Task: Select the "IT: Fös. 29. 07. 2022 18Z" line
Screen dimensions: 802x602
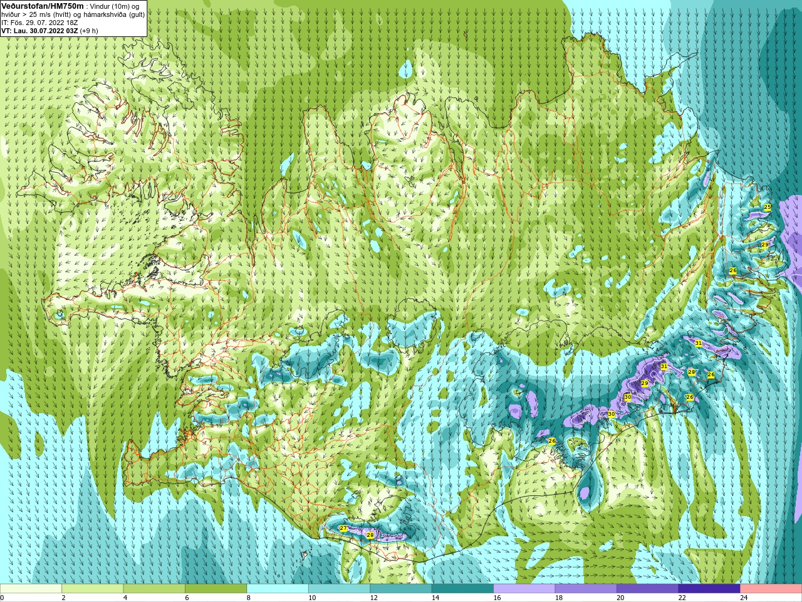Action: click(39, 22)
